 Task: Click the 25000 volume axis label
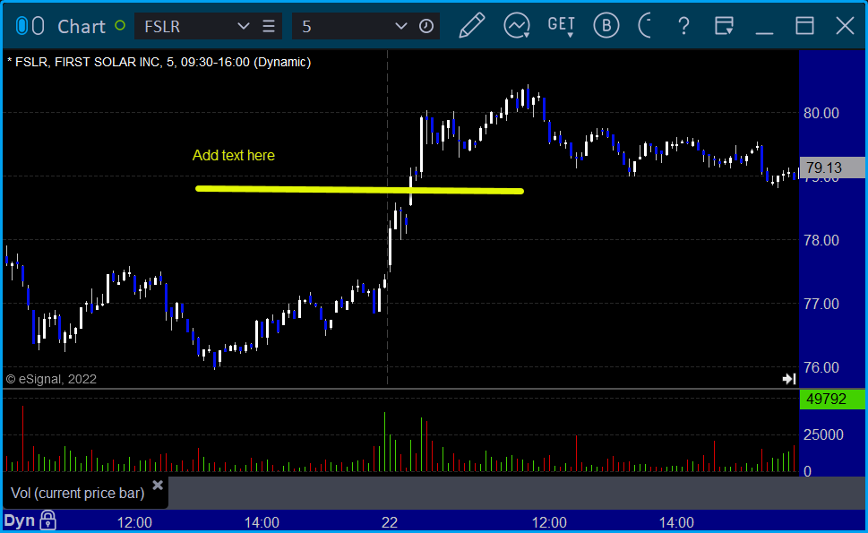pos(824,435)
